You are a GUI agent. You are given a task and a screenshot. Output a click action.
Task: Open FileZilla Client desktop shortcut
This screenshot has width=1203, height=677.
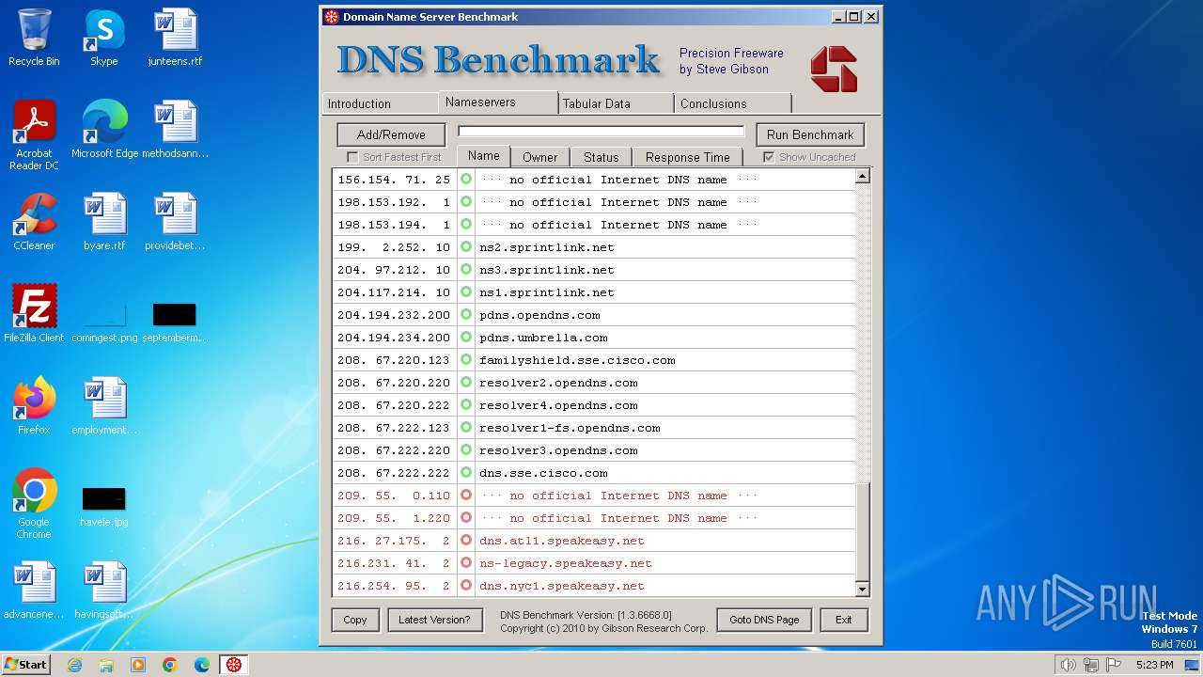point(34,314)
